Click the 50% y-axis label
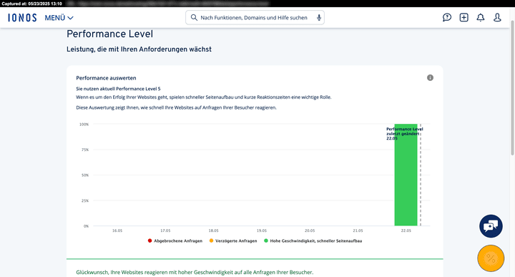Viewport: 515px width, 277px height. [85, 175]
